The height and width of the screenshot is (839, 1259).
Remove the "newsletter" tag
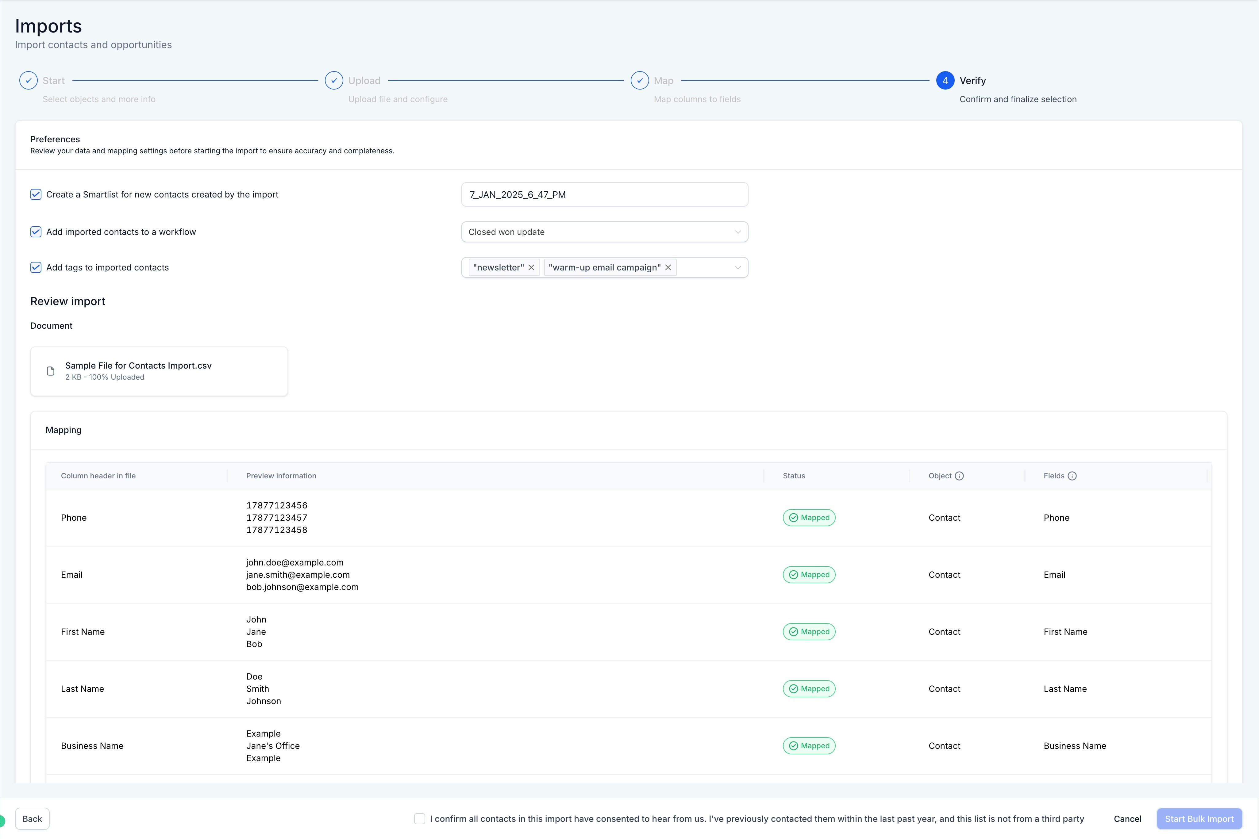(x=531, y=267)
